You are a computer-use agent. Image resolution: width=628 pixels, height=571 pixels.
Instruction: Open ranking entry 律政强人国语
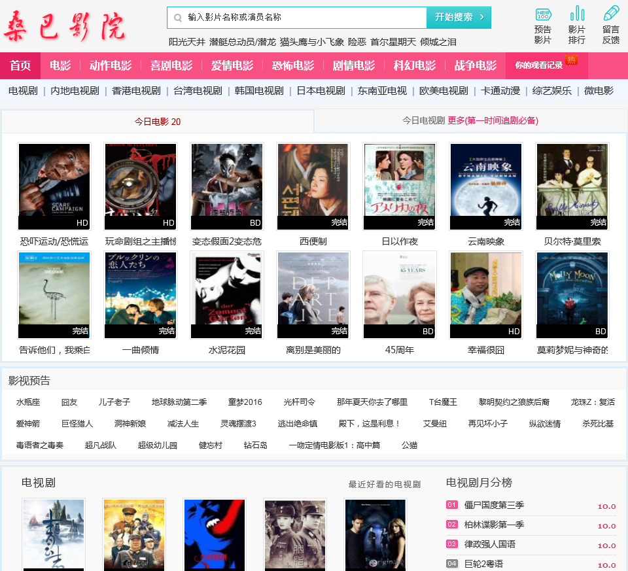(490, 545)
